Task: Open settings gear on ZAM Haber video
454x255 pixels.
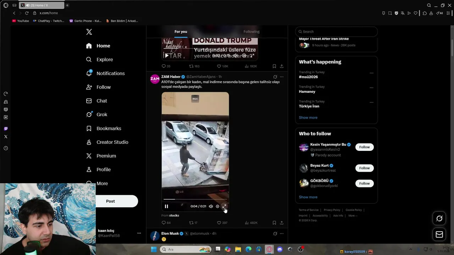Action: coord(217,206)
